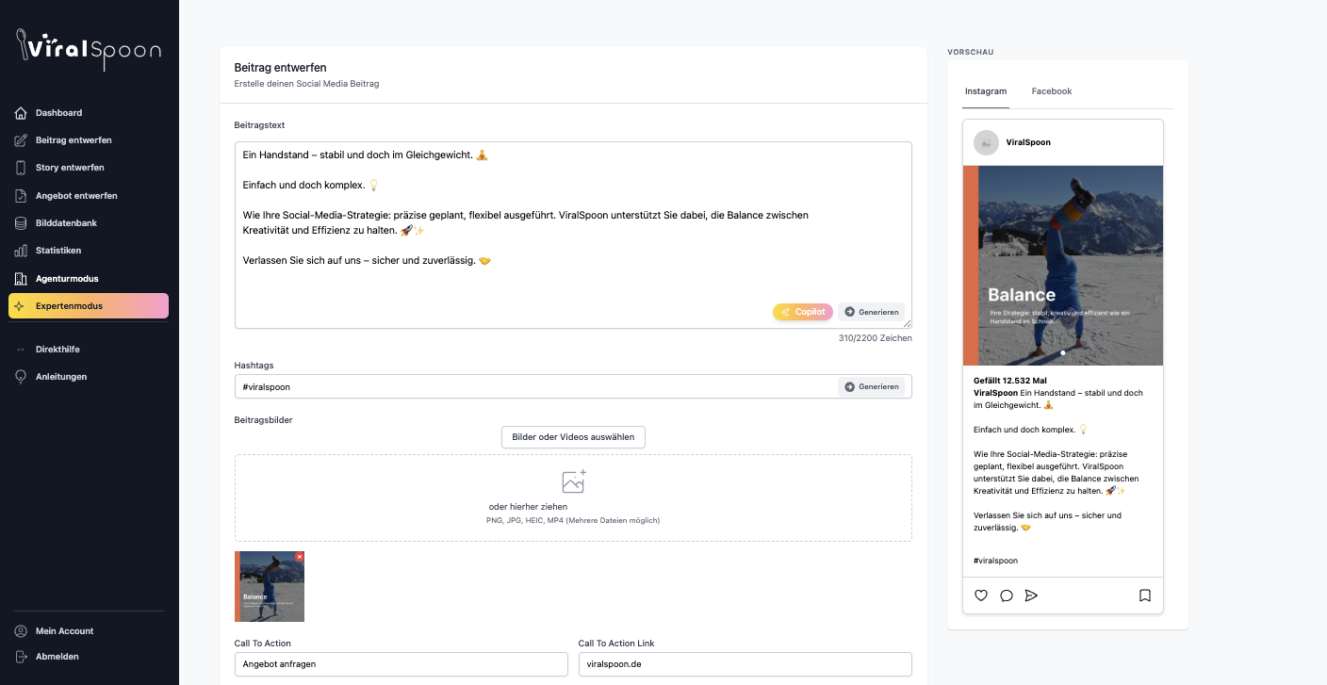
Task: Click the carousel dot indicator on the preview image
Action: (1063, 353)
